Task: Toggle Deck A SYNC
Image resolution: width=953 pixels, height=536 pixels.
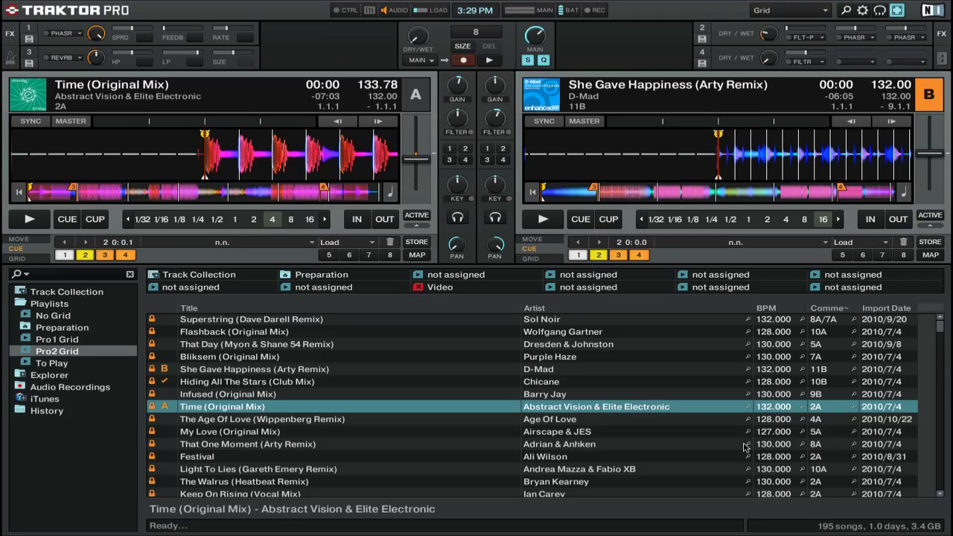Action: (31, 121)
